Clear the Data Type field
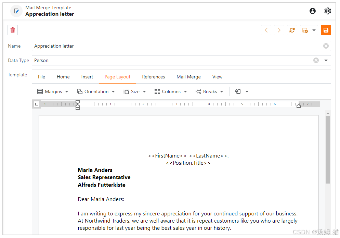Screen dimensions: 340x238 (x=316, y=60)
